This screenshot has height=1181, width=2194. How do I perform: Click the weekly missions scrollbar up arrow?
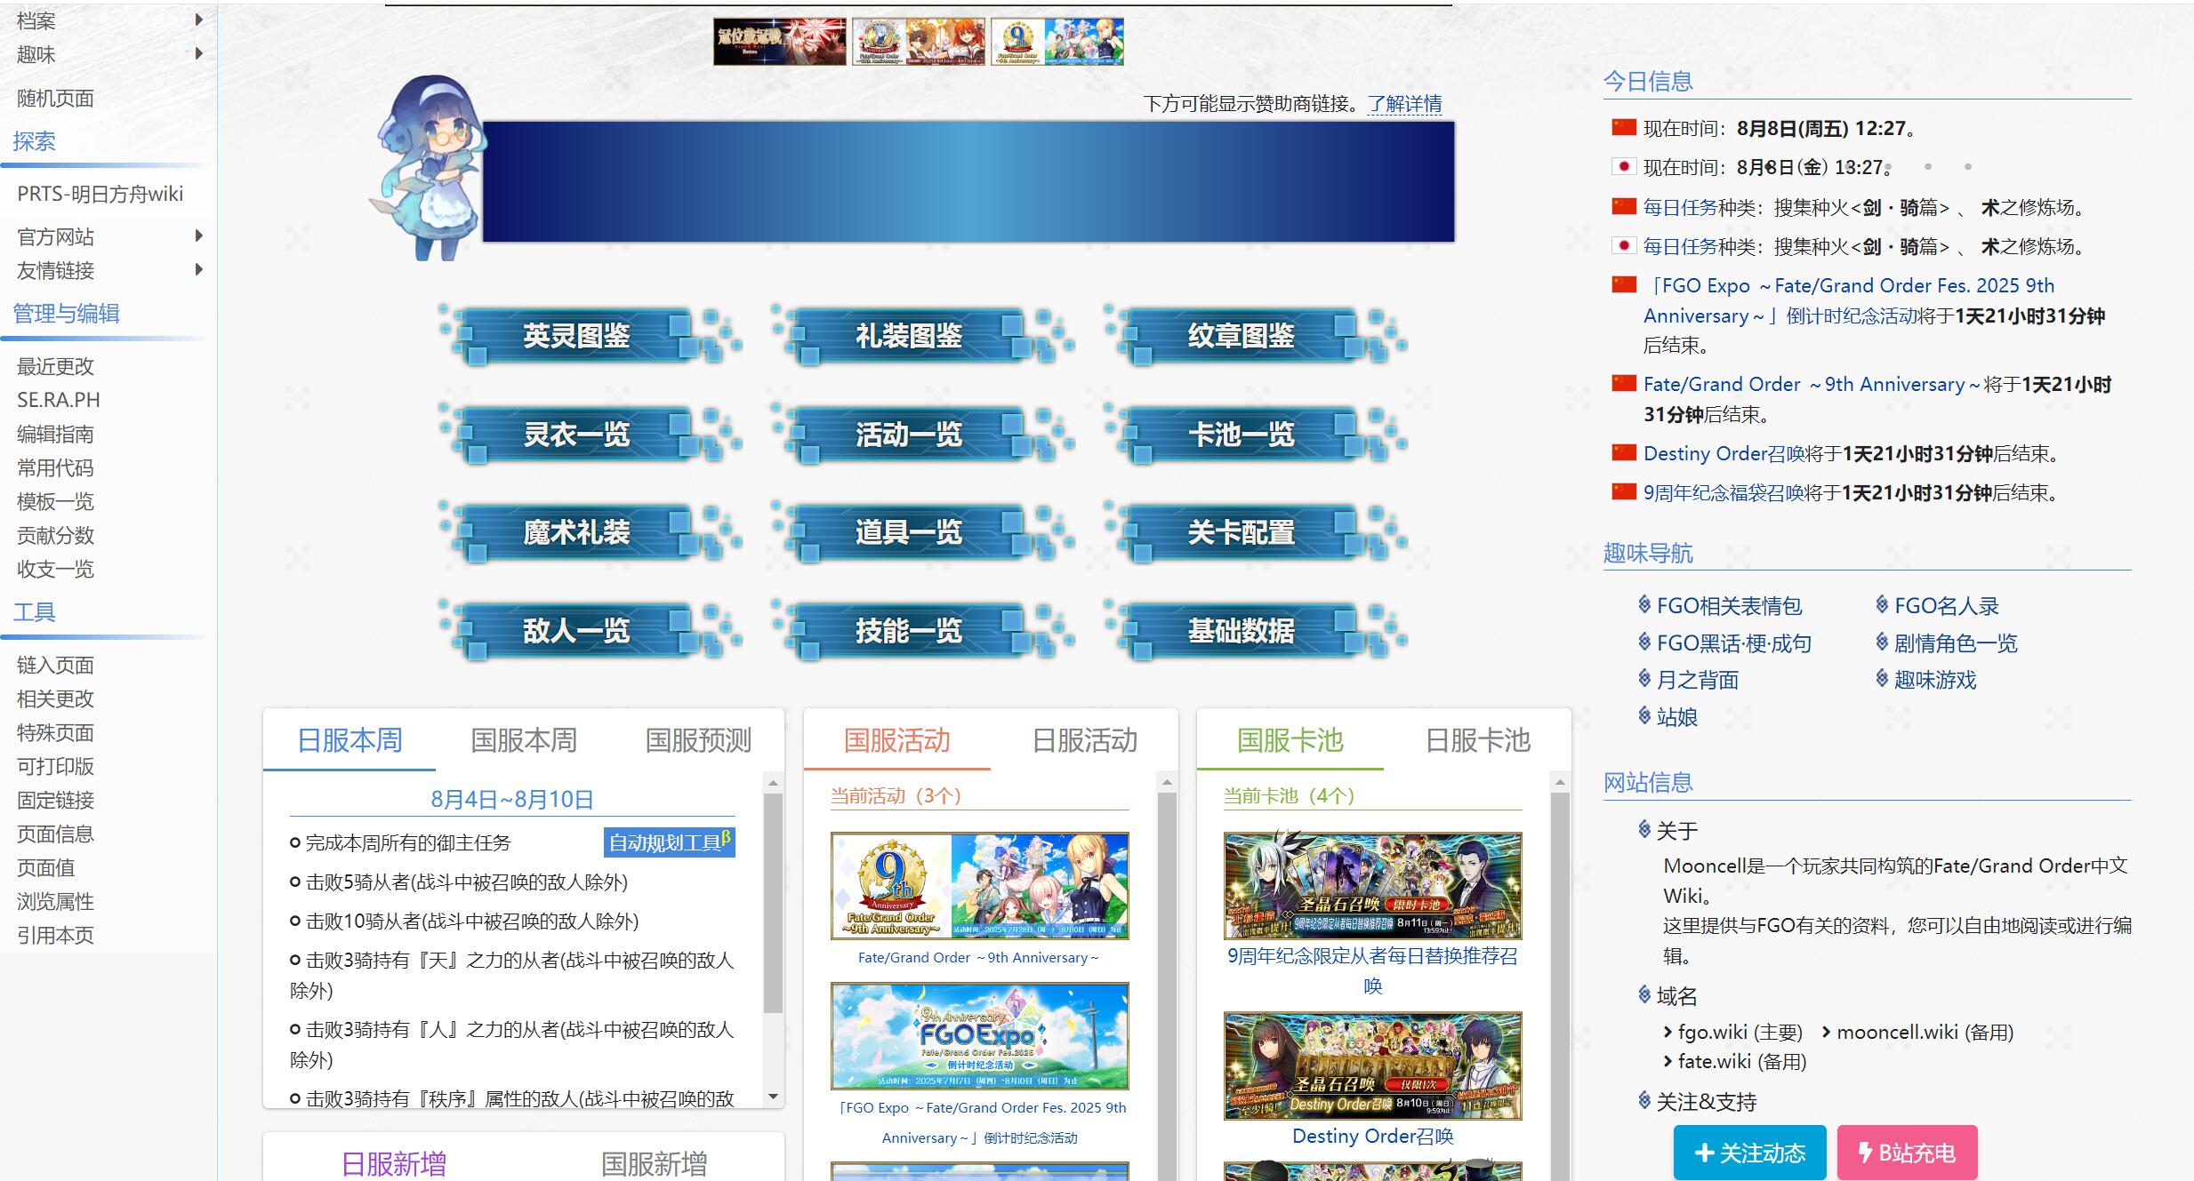[x=773, y=783]
